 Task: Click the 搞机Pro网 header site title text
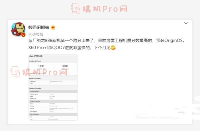[105, 9]
